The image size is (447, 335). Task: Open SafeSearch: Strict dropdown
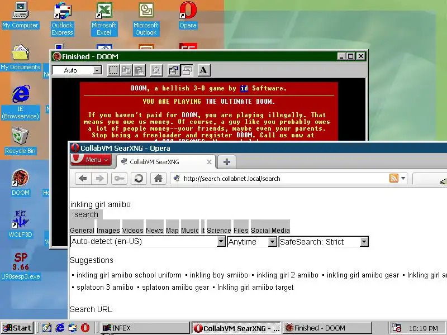pyautogui.click(x=324, y=242)
